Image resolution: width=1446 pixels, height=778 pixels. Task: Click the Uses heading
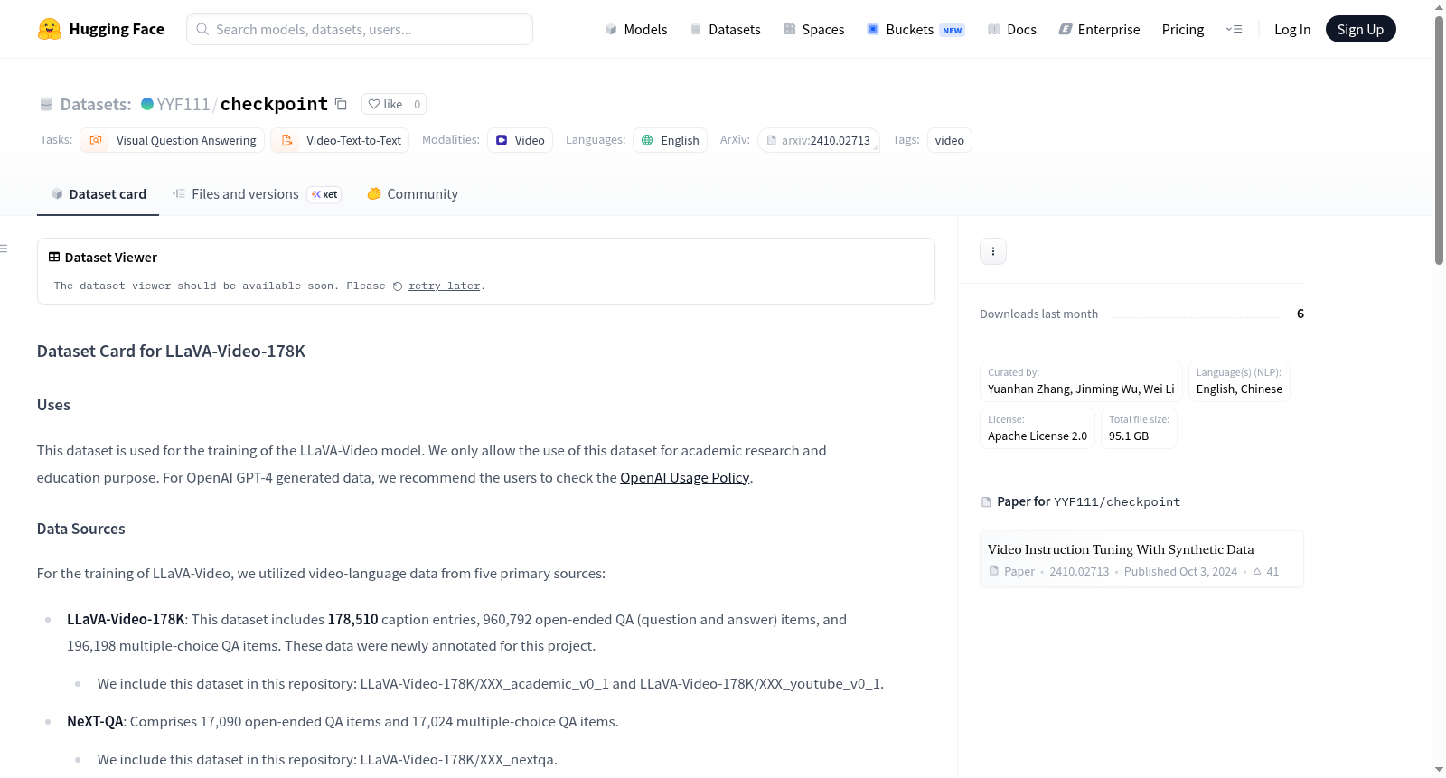coord(53,405)
